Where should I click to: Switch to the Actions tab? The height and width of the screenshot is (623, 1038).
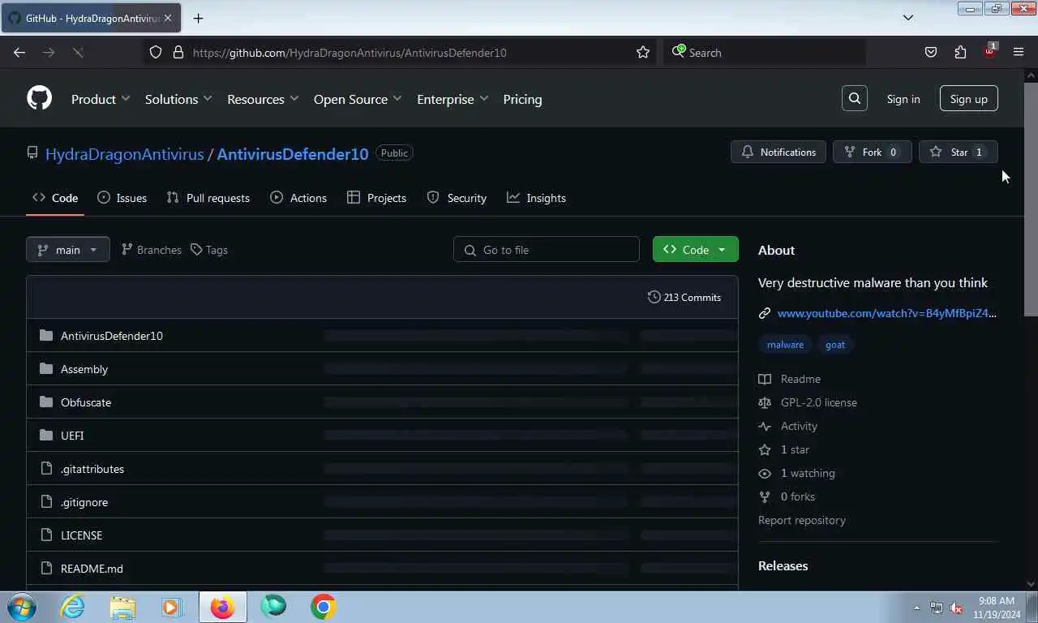pos(298,198)
